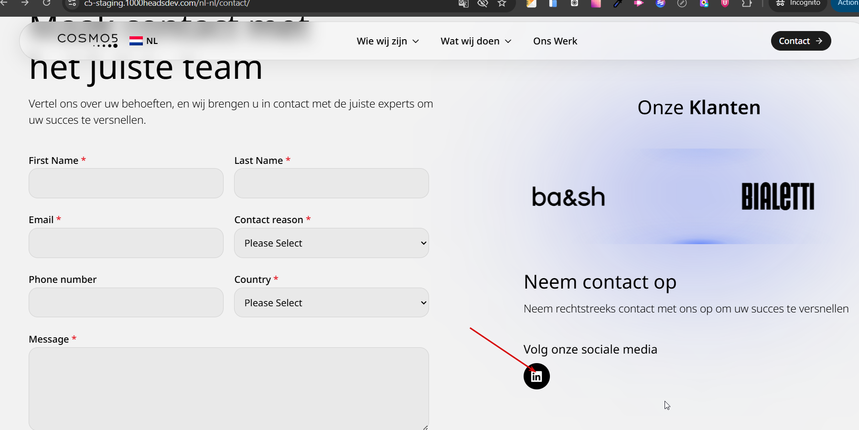
Task: Open the Country dropdown
Action: (332, 303)
